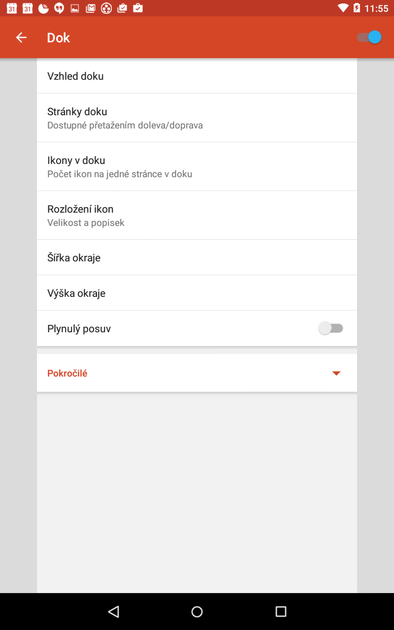This screenshot has width=394, height=630.
Task: Open Vzhled doku settings
Action: click(197, 76)
